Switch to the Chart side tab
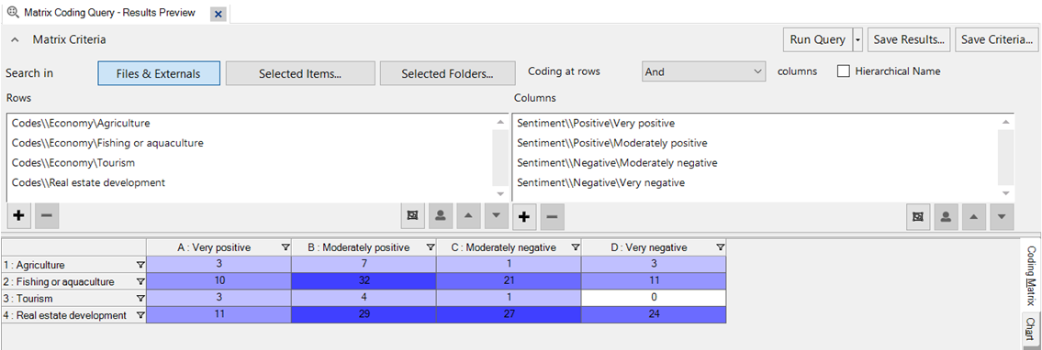This screenshot has width=1042, height=350. pyautogui.click(x=1030, y=329)
